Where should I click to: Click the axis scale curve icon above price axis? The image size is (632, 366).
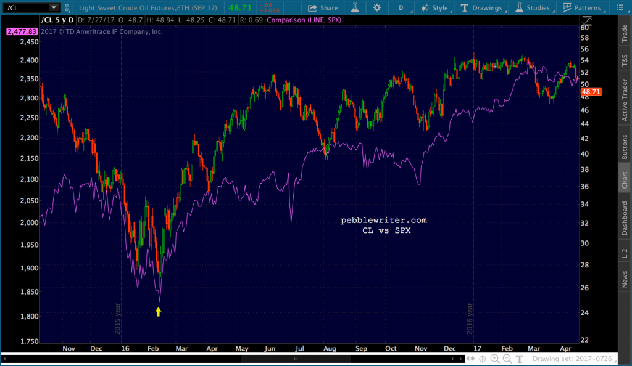(587, 20)
